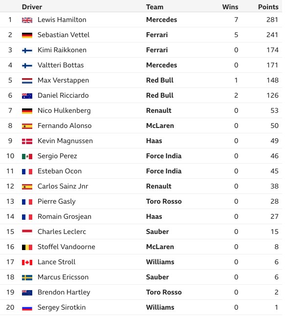Click Toro Rosso team in Pierre Gasly's row
286x316 pixels.
click(x=164, y=201)
